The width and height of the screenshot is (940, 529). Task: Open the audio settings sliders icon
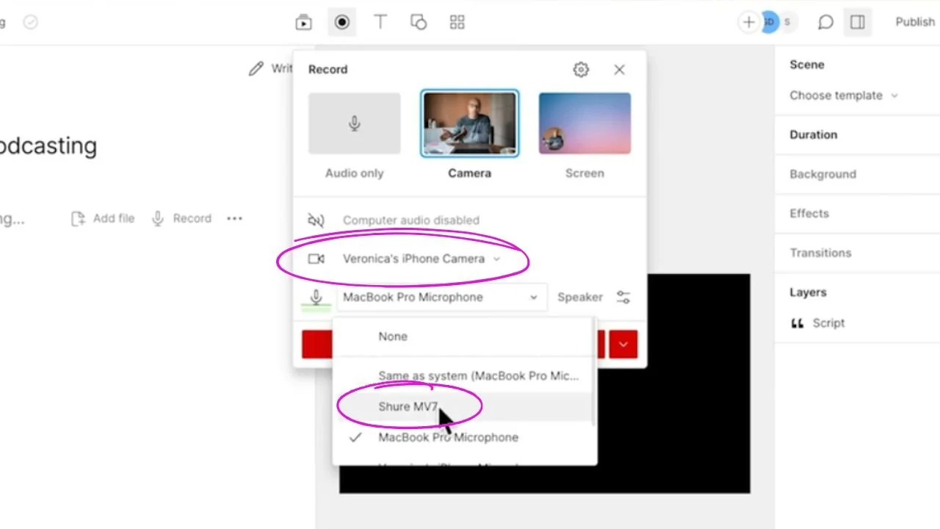click(623, 298)
